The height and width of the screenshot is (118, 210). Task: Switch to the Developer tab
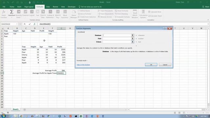(x=72, y=7)
